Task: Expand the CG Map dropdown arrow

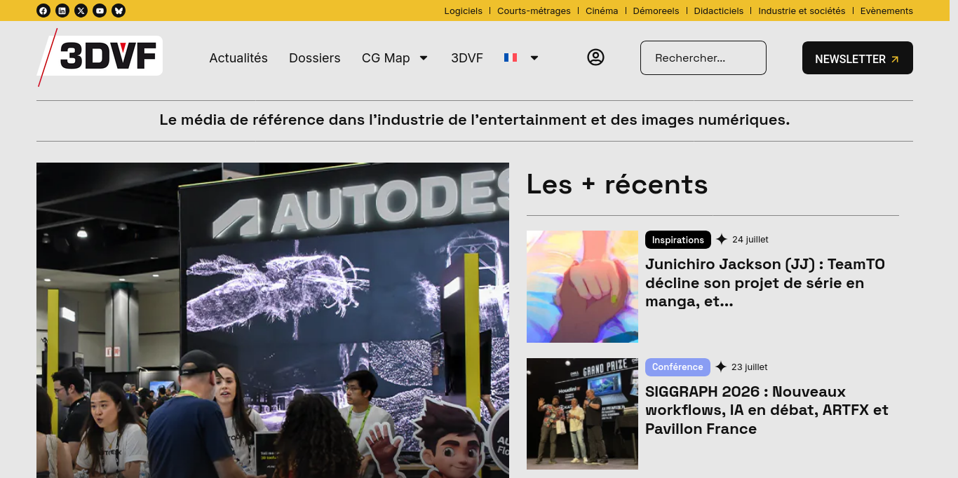Action: (424, 57)
